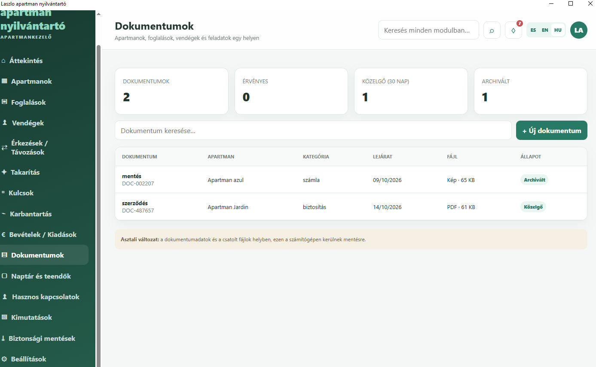Click the calendar icon beside Naptár és teendők
The image size is (596, 367).
pos(4,276)
